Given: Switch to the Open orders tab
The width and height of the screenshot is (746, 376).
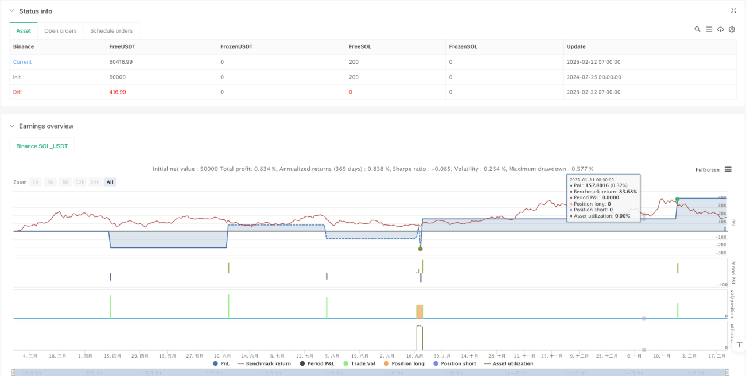Looking at the screenshot, I should (60, 31).
